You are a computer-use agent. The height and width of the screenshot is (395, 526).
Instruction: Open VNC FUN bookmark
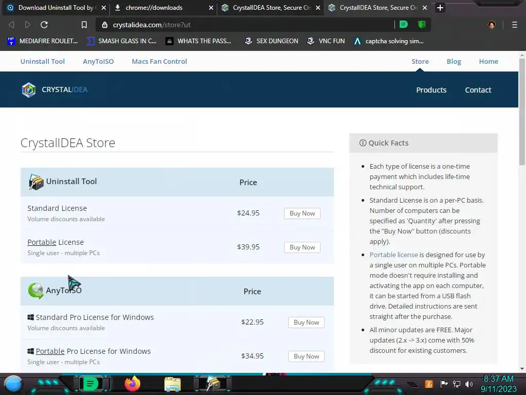tap(326, 41)
